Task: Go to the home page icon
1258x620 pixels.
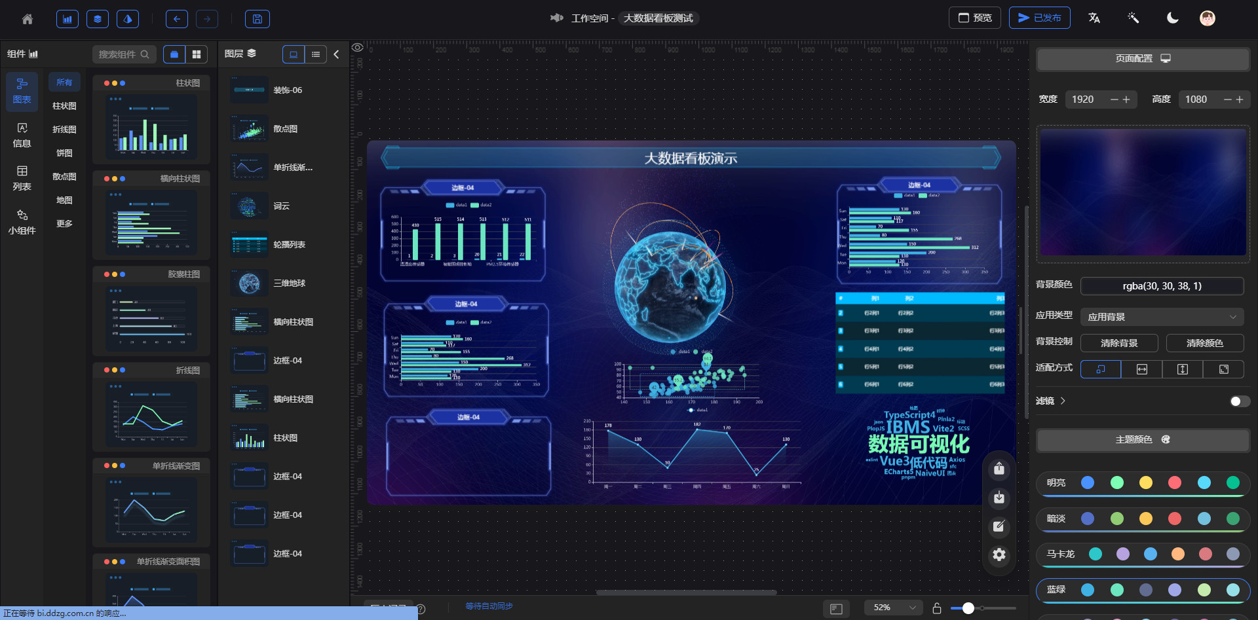Action: pyautogui.click(x=27, y=19)
